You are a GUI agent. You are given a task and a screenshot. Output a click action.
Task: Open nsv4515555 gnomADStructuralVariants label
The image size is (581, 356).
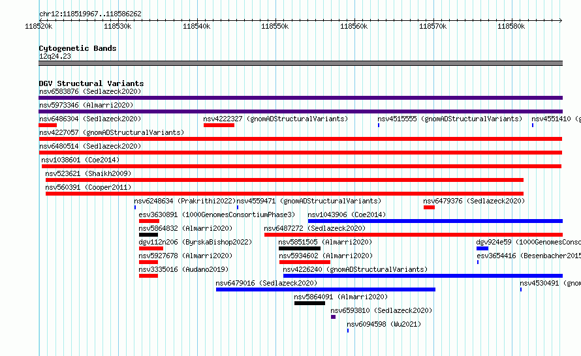(x=450, y=119)
